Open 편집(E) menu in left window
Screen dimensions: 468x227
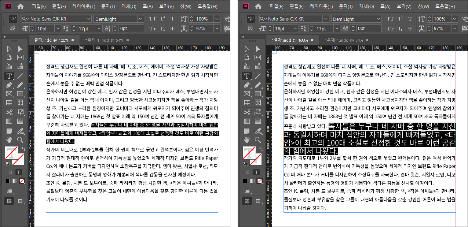(59, 7)
